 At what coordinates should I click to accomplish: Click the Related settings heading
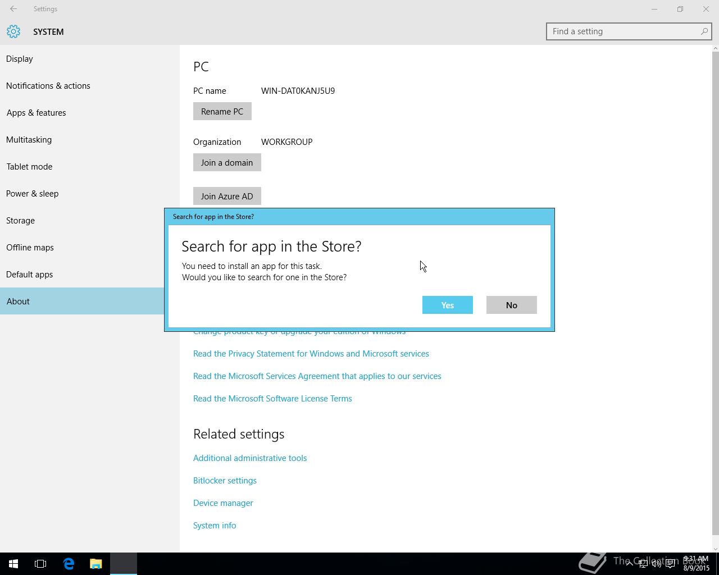pos(239,434)
